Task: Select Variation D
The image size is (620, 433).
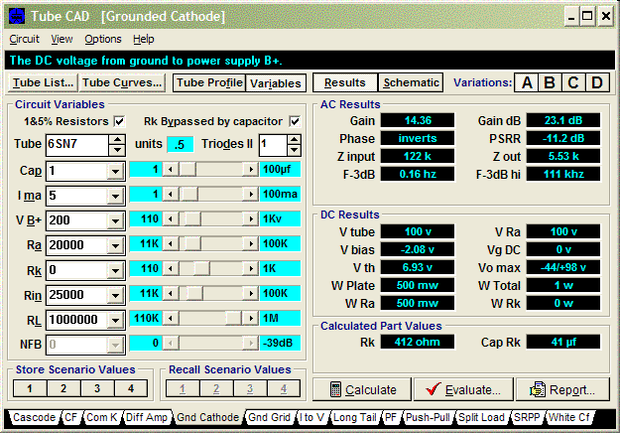Action: click(597, 82)
